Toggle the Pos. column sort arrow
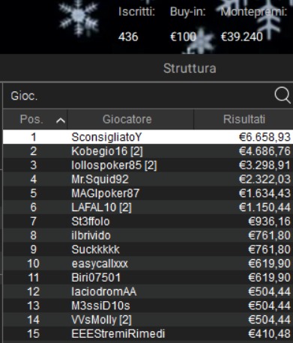Viewport: 293px width, 343px height. 61,121
